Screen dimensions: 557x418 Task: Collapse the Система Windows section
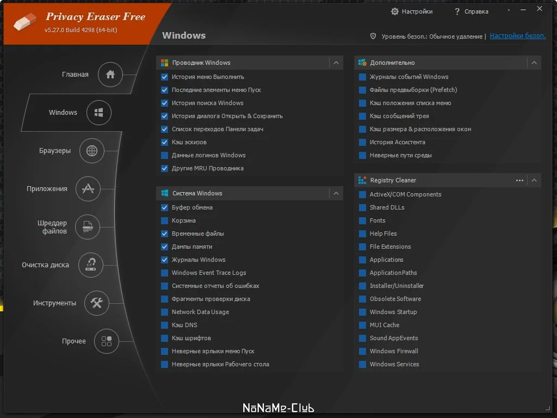tap(336, 193)
